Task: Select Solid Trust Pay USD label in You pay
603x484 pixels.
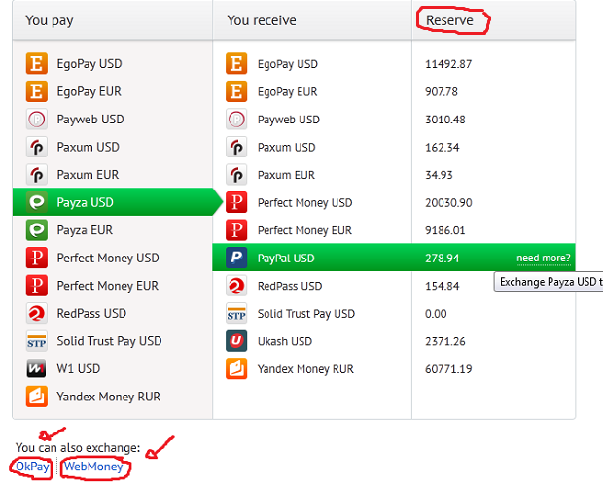Action: (x=109, y=341)
